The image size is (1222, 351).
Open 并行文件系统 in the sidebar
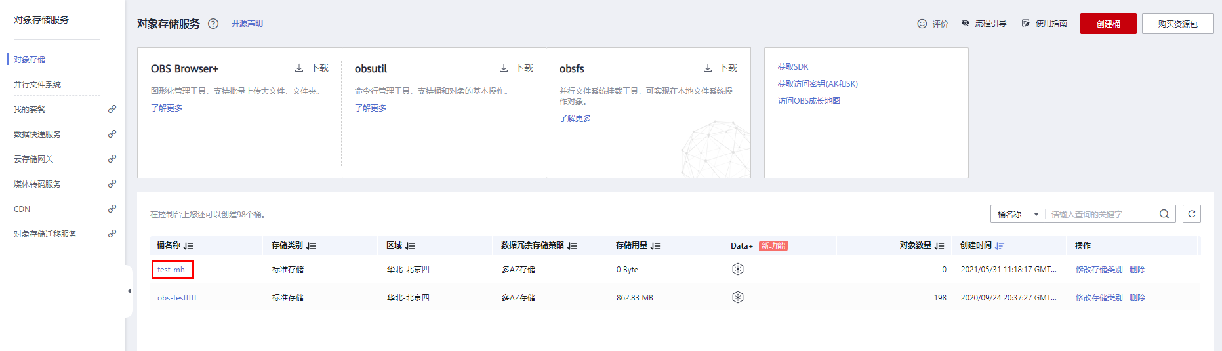pos(37,85)
